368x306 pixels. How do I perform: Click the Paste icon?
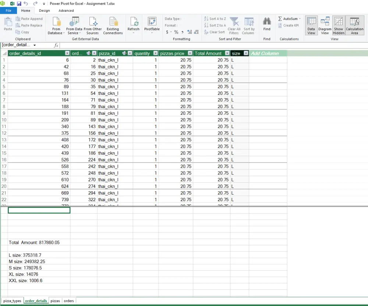[x=8, y=24]
